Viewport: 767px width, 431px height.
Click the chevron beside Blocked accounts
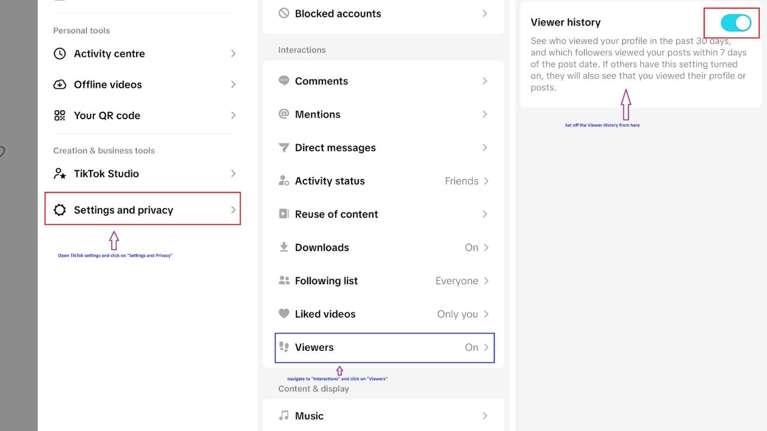[x=485, y=13]
